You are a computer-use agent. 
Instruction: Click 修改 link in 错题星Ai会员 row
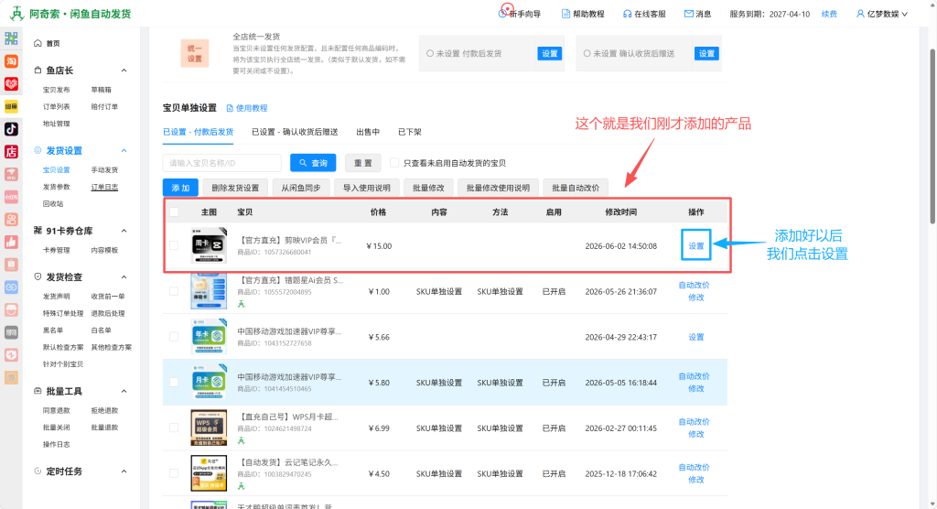tap(695, 298)
